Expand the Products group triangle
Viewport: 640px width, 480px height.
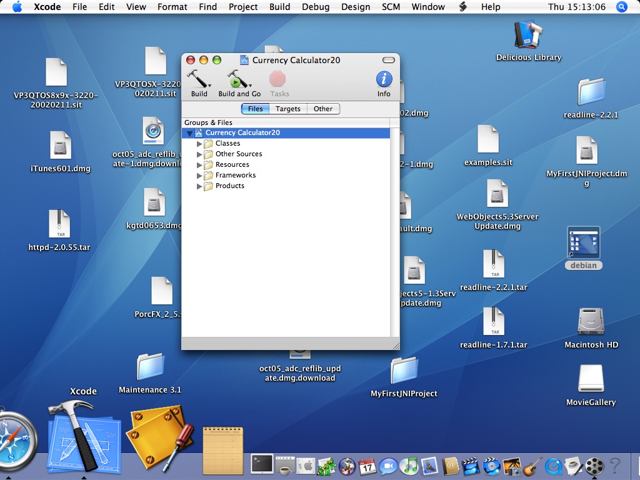(x=199, y=186)
